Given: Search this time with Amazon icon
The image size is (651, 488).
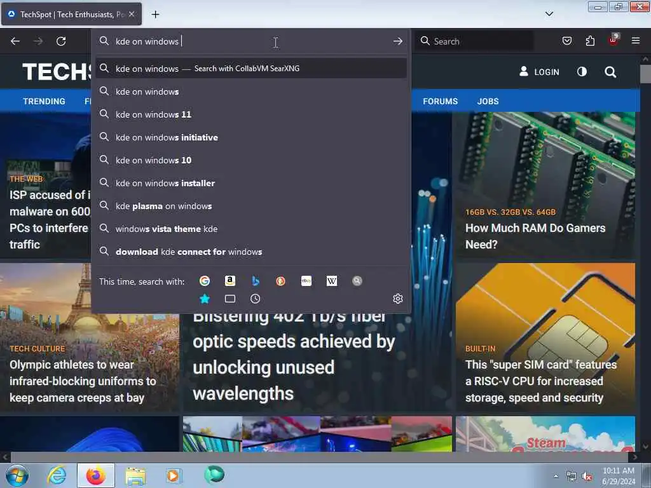Looking at the screenshot, I should click(230, 281).
